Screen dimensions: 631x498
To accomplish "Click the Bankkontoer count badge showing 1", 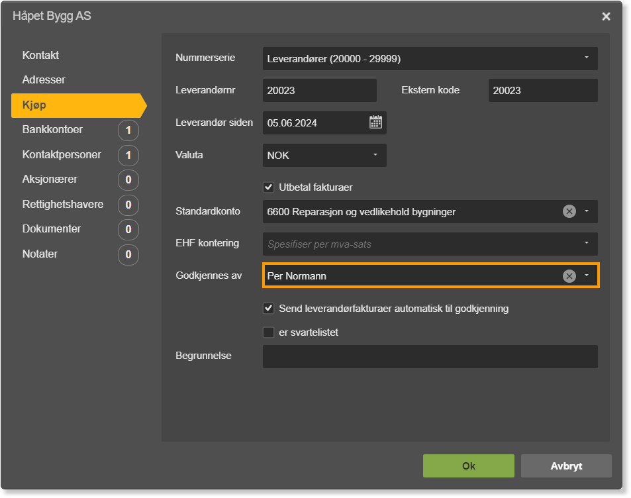I will pyautogui.click(x=128, y=130).
